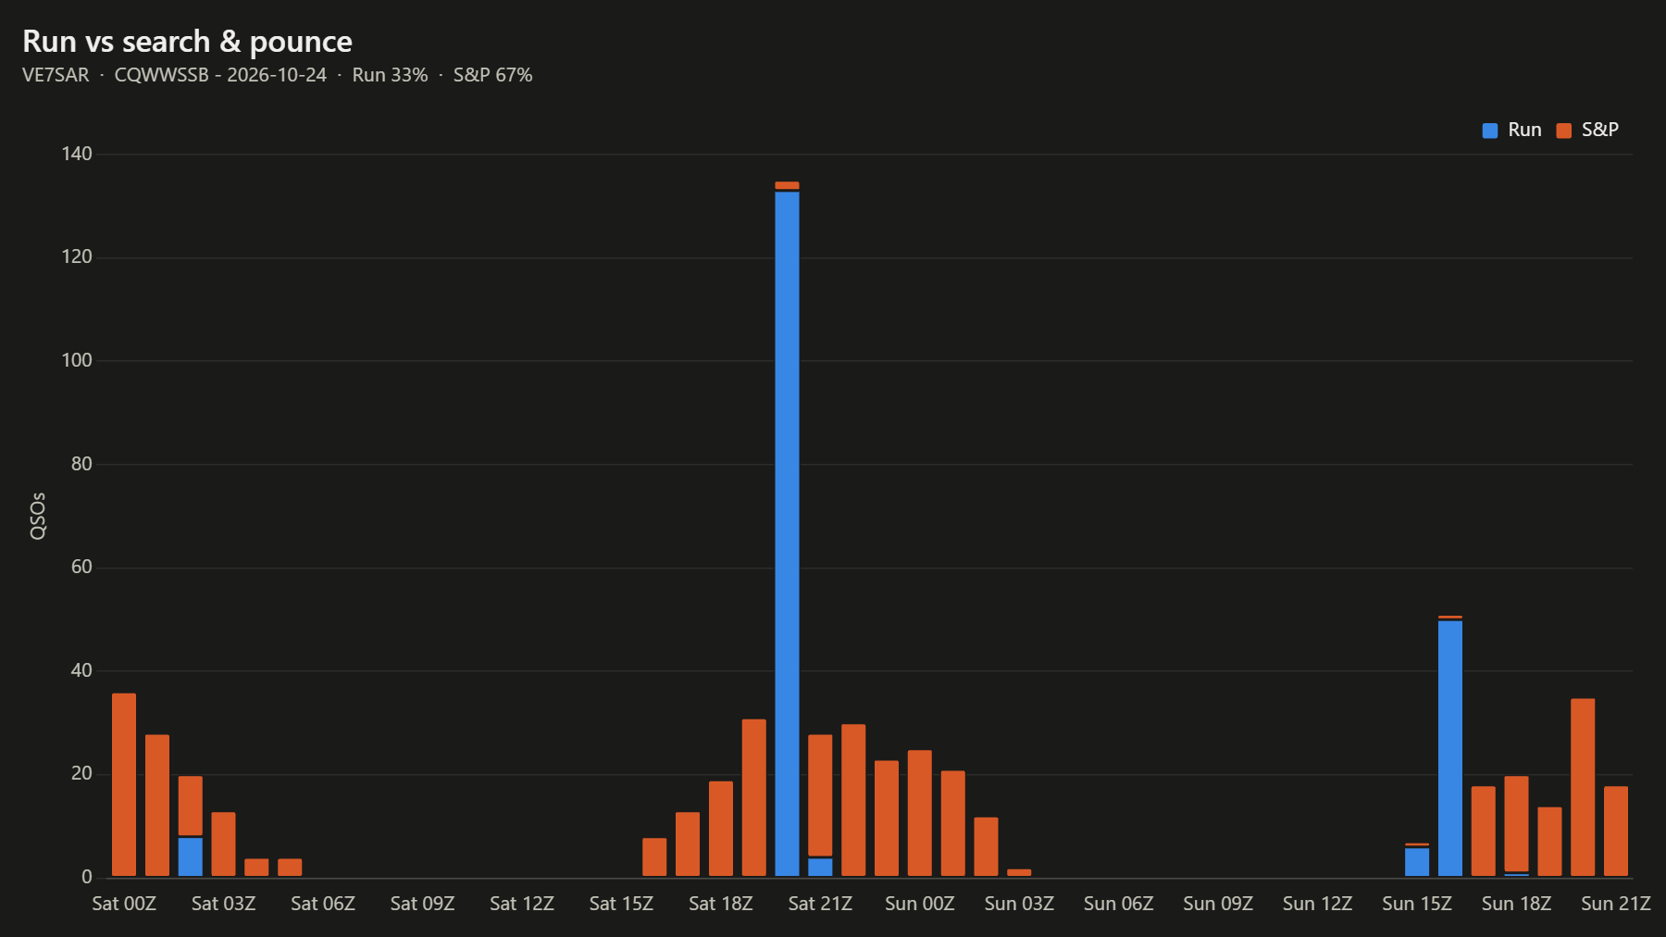Viewport: 1666px width, 937px height.
Task: Click the 'VE7SAR' callsign in subtitle
Action: tap(56, 75)
